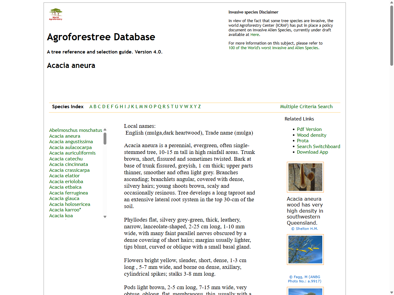394x295 pixels.
Task: Jump to species index letter C
Action: tap(99, 107)
